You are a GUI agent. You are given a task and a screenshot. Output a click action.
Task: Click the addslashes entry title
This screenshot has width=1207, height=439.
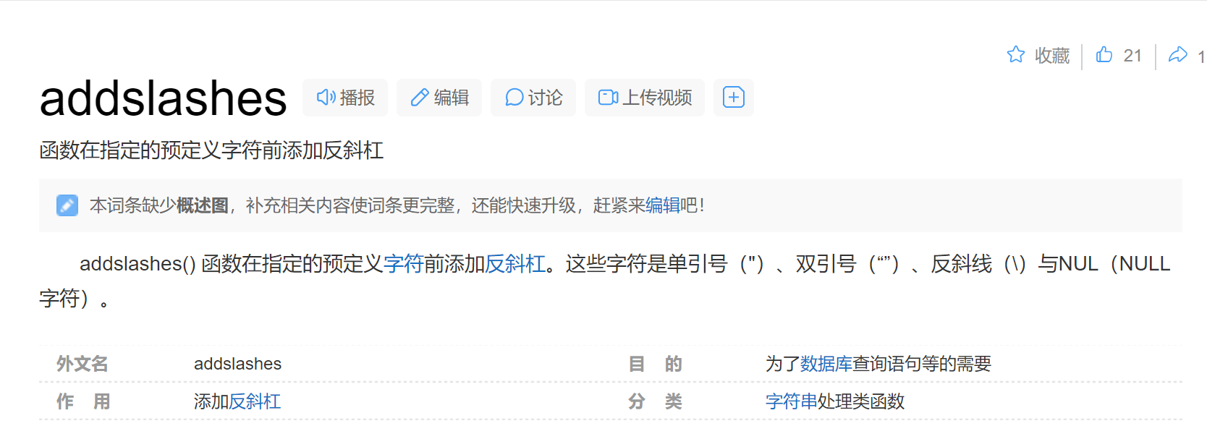[164, 98]
